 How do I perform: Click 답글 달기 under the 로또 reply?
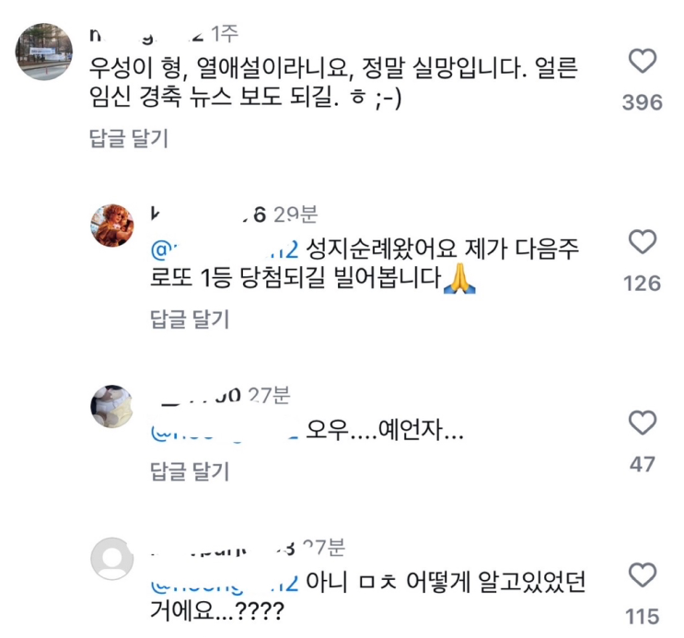tap(189, 319)
